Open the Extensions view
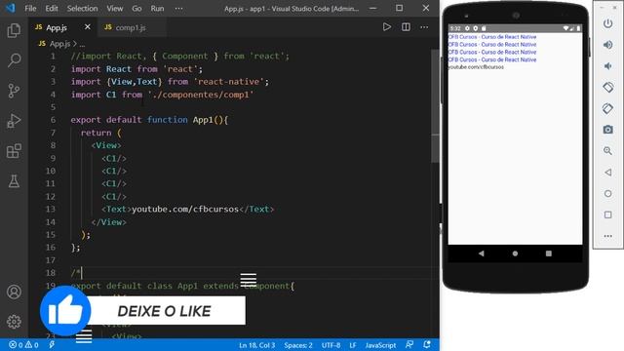Image resolution: width=624 pixels, height=351 pixels. tap(14, 151)
